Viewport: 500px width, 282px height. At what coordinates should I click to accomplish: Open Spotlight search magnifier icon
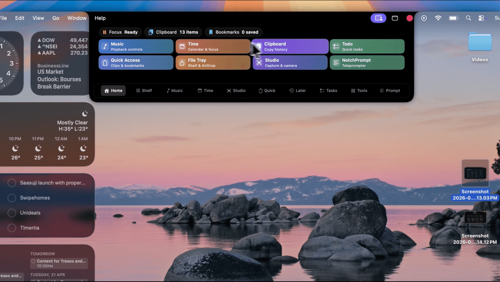[468, 18]
